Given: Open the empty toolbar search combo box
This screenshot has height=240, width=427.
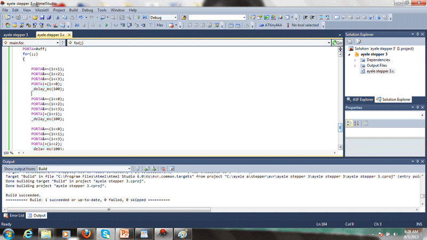Looking at the screenshot, I should (x=217, y=18).
